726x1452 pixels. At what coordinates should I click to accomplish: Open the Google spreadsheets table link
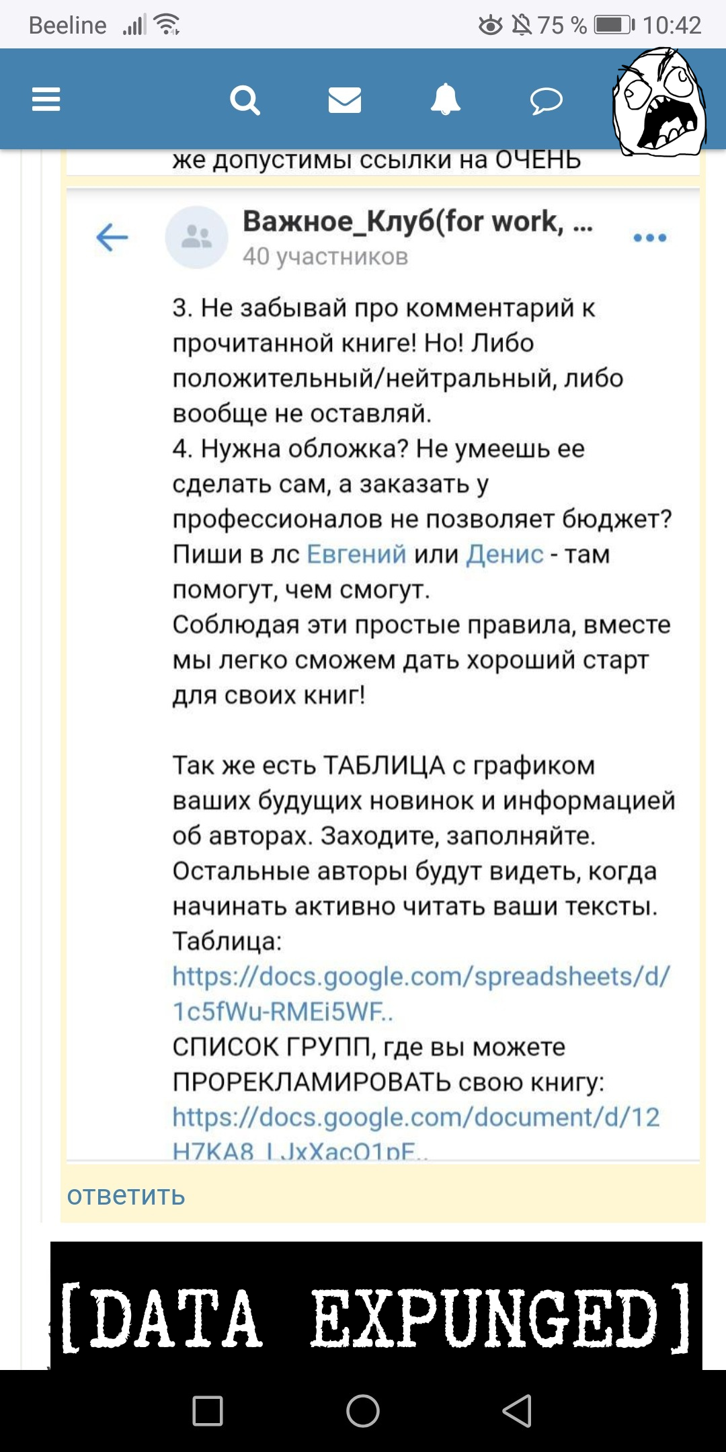[x=421, y=994]
